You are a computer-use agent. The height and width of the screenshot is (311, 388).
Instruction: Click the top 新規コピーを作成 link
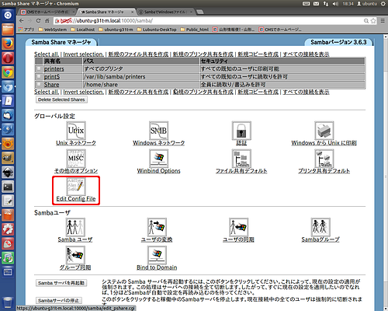point(258,54)
